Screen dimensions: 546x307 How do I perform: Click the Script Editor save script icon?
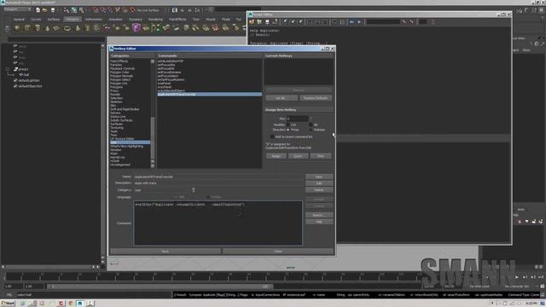tap(267, 22)
